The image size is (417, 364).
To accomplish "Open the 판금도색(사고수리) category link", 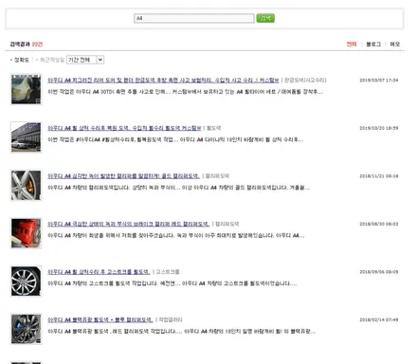I will pyautogui.click(x=305, y=80).
